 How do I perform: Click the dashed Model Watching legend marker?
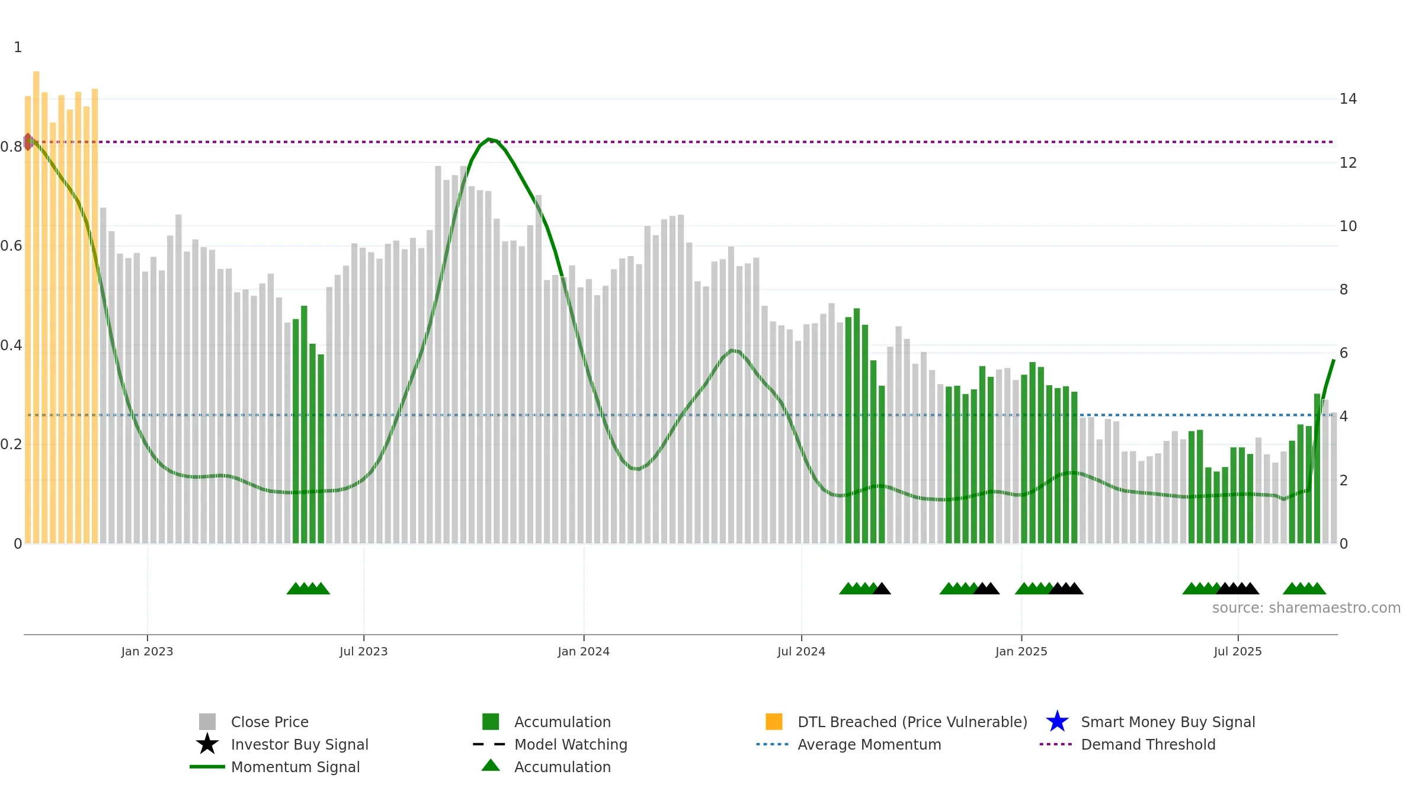point(489,744)
